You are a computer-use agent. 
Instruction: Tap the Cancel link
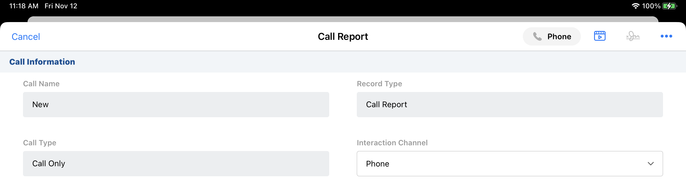(x=26, y=37)
